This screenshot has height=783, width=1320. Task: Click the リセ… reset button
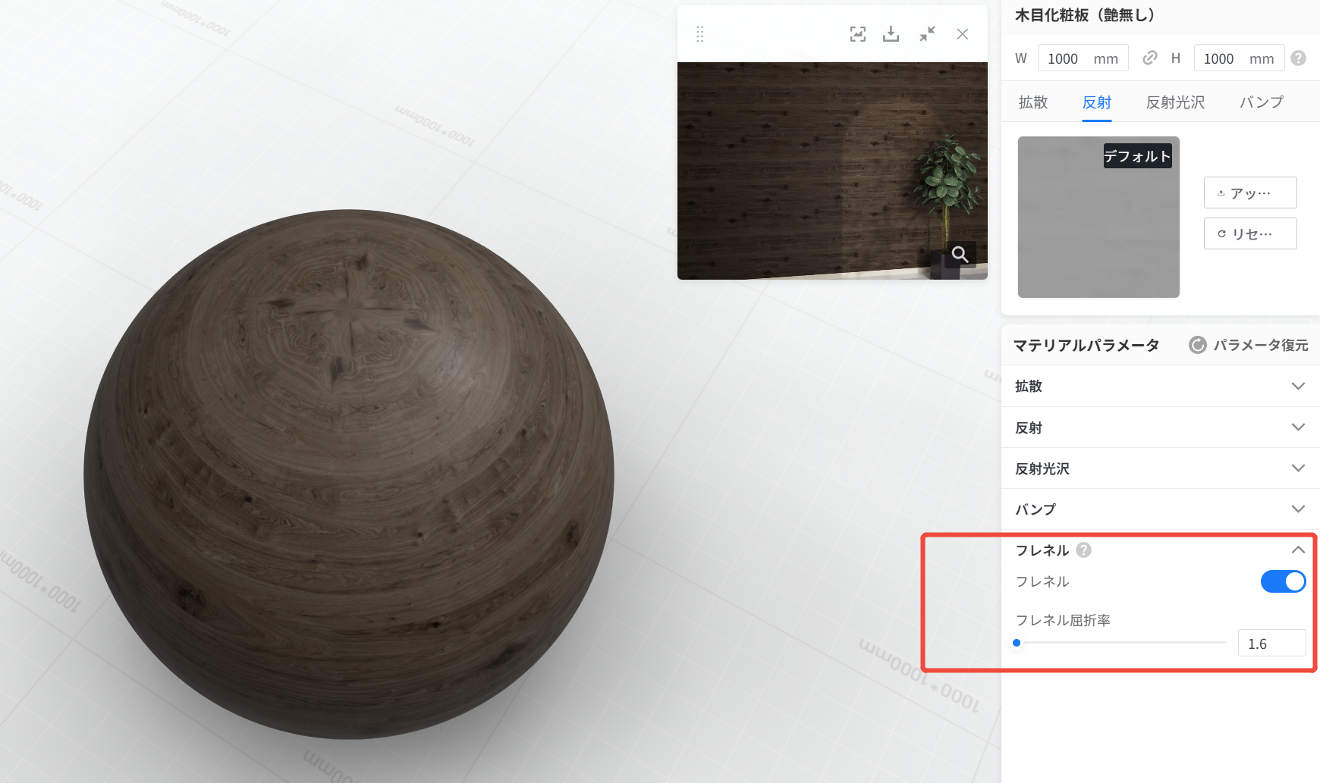[x=1250, y=233]
